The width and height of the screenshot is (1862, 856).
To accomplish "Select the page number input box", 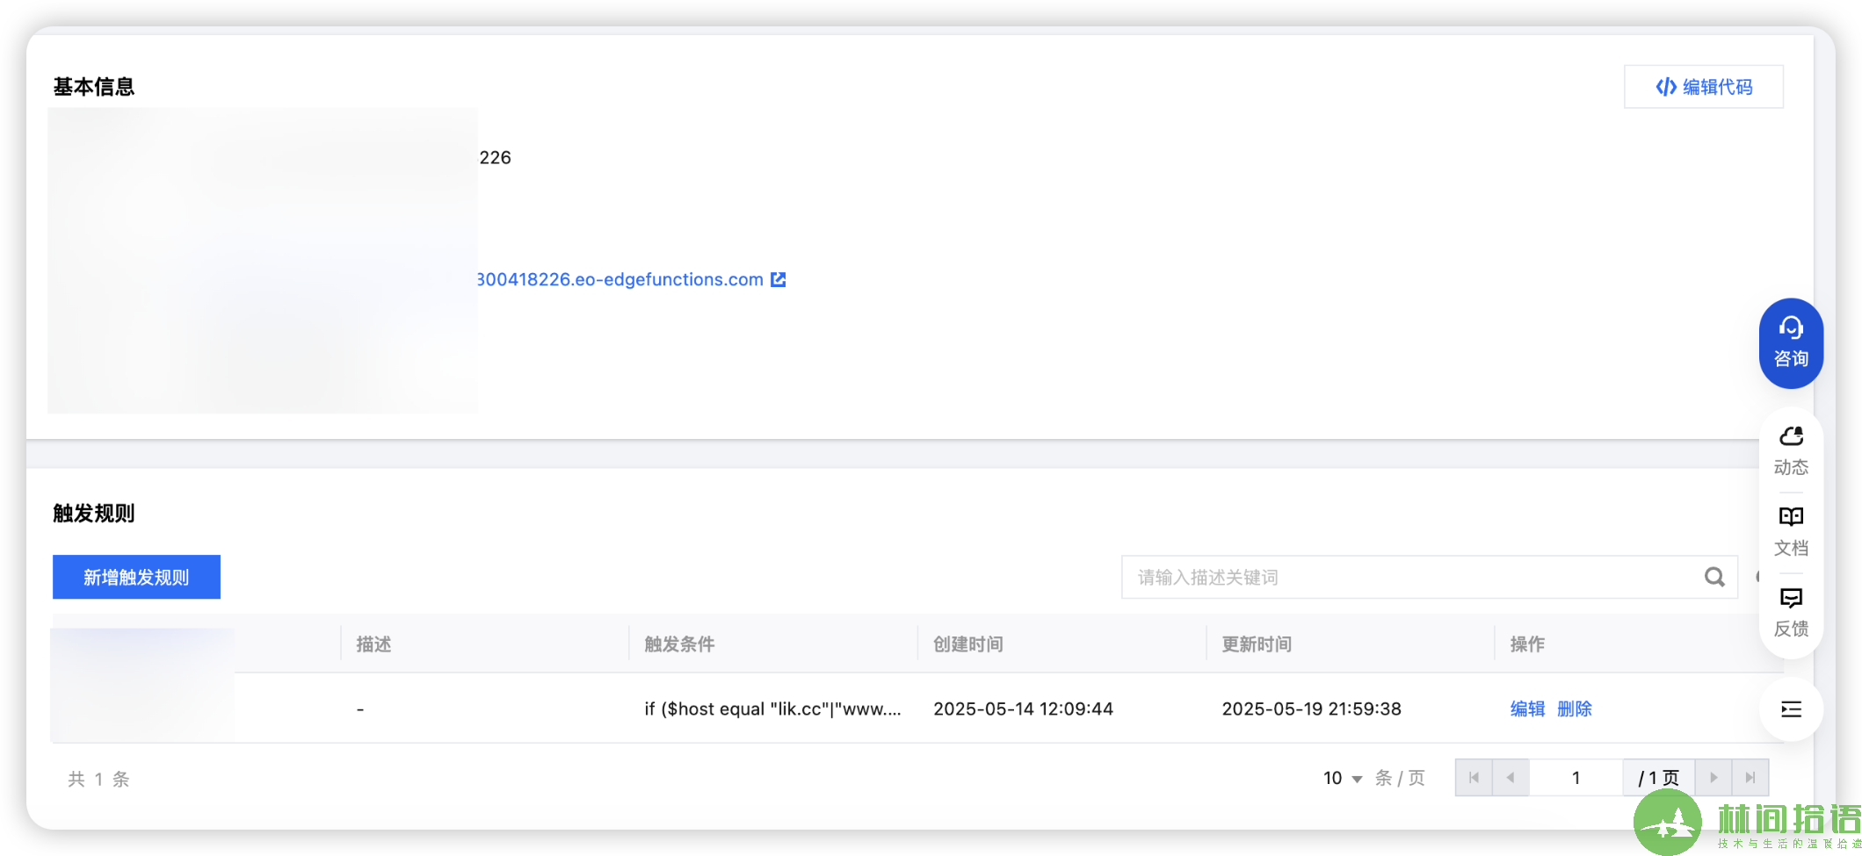I will [x=1576, y=778].
